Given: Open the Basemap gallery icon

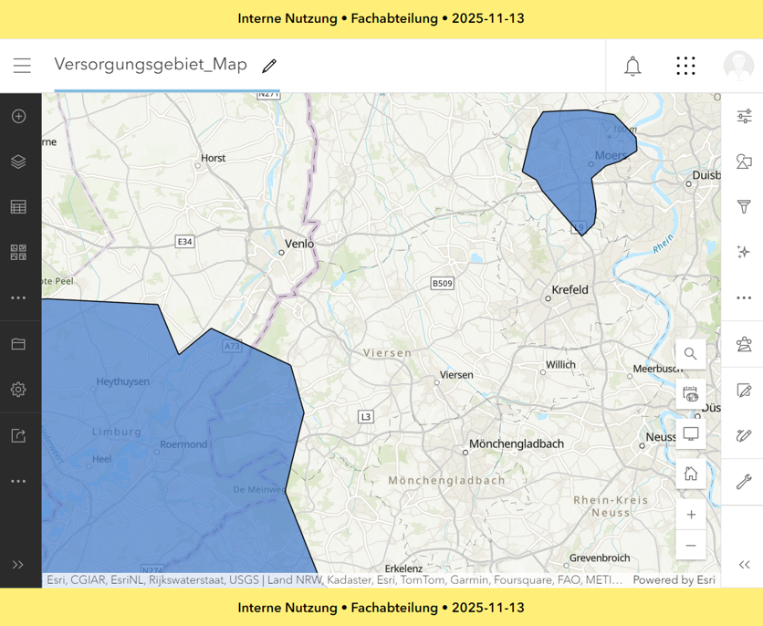Looking at the screenshot, I should pos(18,253).
